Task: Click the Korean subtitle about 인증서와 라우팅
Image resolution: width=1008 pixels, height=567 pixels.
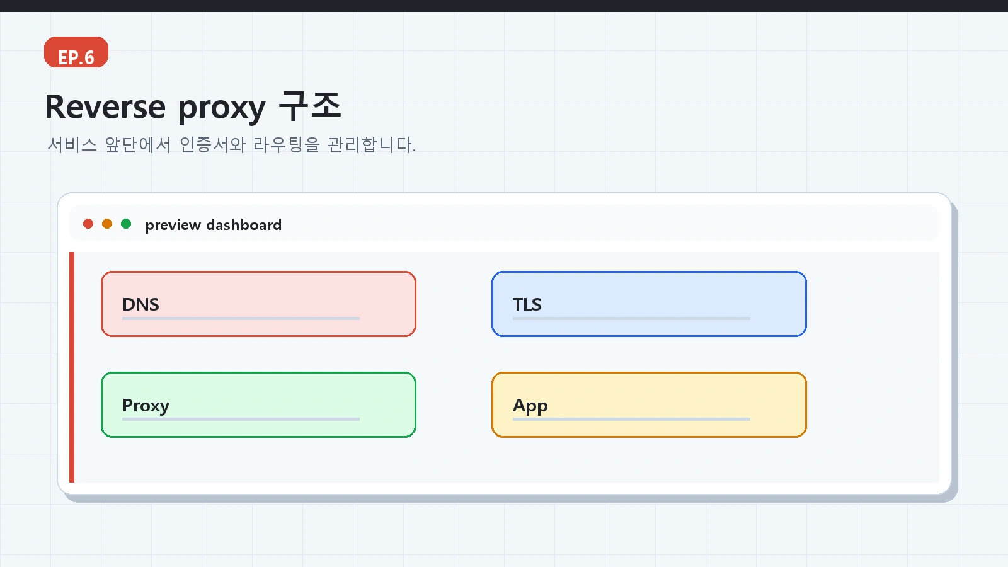Action: (x=231, y=145)
